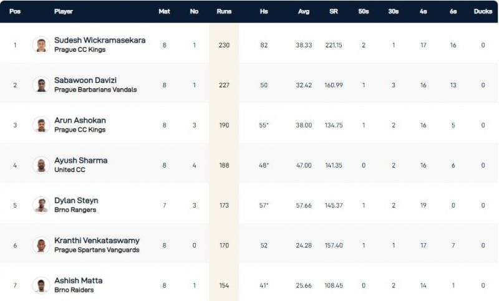Click Sabawoon Davizi's player avatar
The height and width of the screenshot is (301, 499).
[x=41, y=85]
